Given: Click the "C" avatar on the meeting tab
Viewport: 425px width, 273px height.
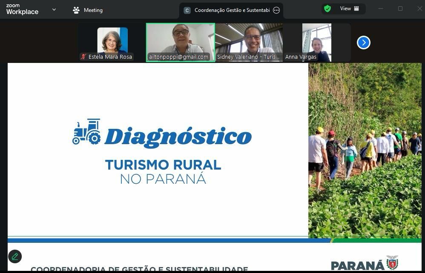Looking at the screenshot, I should click(187, 10).
